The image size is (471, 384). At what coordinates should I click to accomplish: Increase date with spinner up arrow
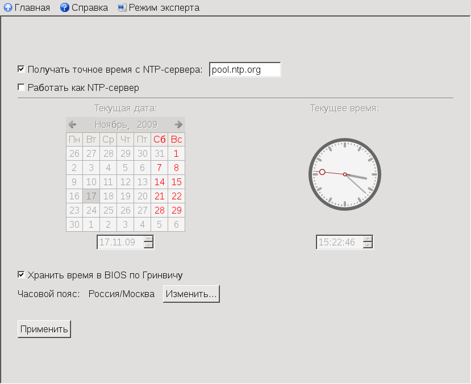coord(148,239)
